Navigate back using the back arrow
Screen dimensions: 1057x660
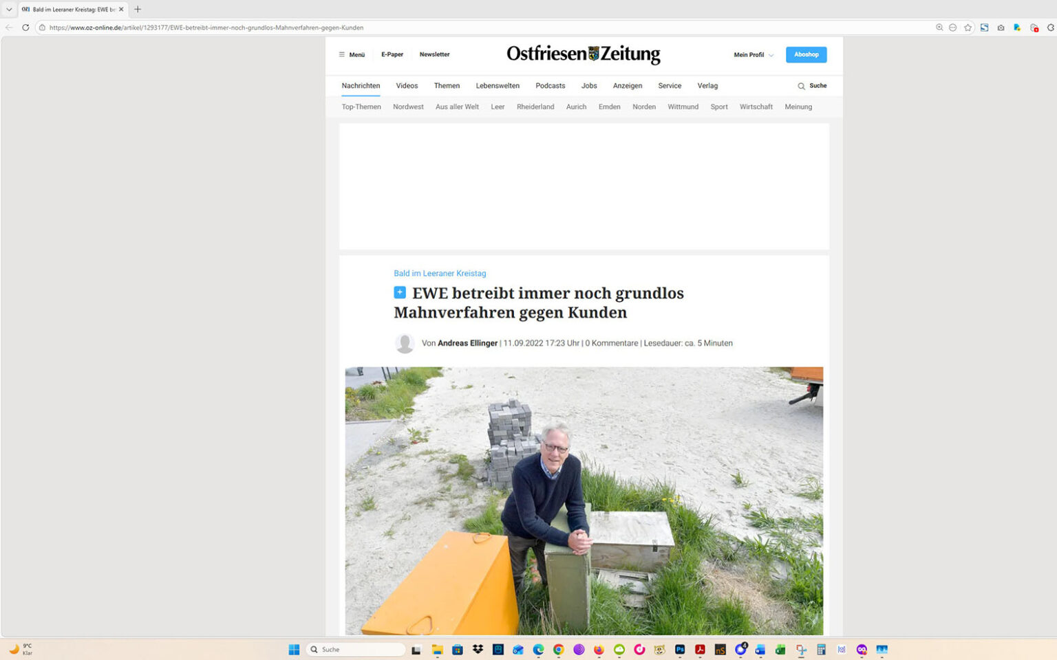click(8, 27)
